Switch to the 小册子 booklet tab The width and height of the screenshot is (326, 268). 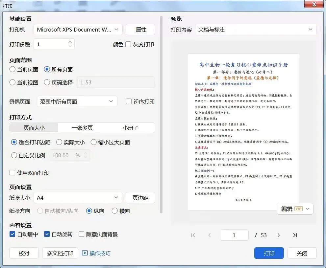coord(131,128)
